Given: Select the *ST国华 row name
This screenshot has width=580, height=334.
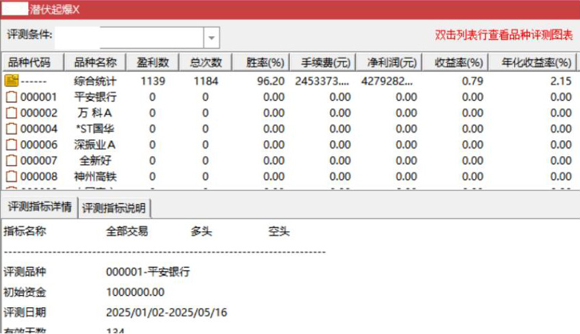Looking at the screenshot, I should pyautogui.click(x=95, y=129).
